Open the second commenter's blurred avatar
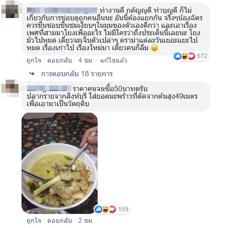This screenshot has width=226, height=228. 10,88
